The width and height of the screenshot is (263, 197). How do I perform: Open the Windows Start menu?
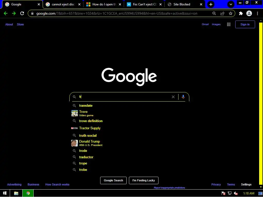[x=5, y=193]
